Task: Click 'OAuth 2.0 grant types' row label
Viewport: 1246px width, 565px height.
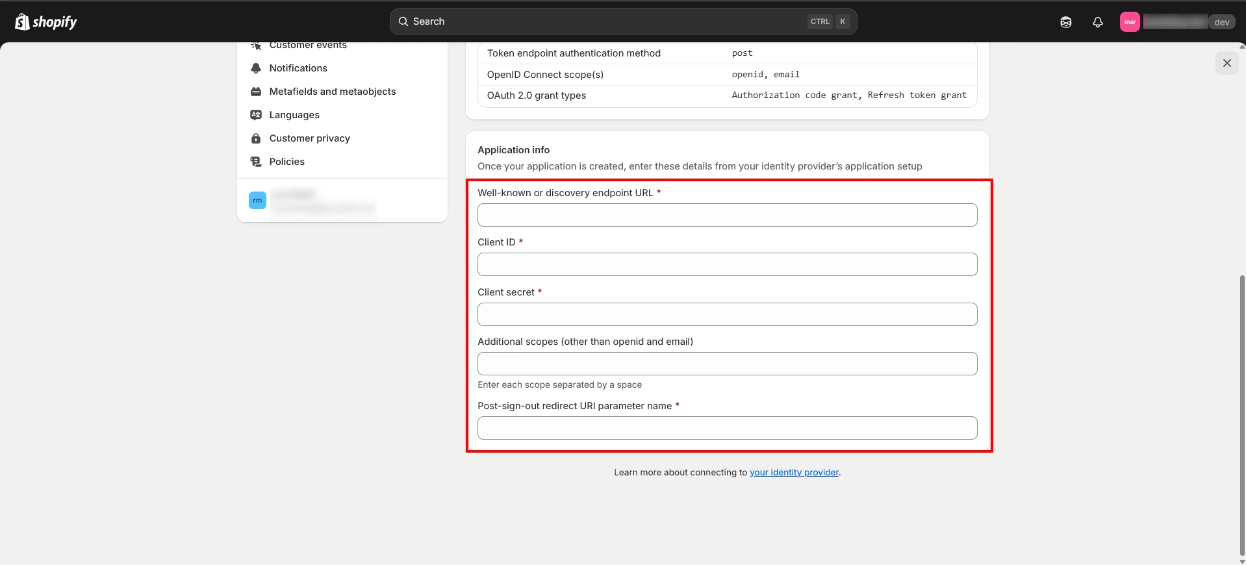Action: tap(537, 95)
